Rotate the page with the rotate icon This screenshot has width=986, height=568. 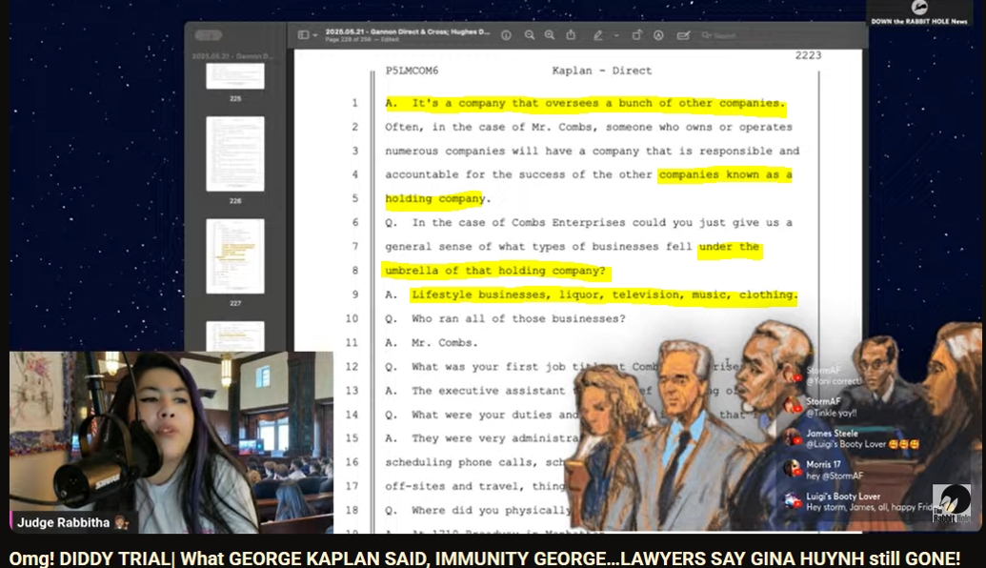click(637, 35)
